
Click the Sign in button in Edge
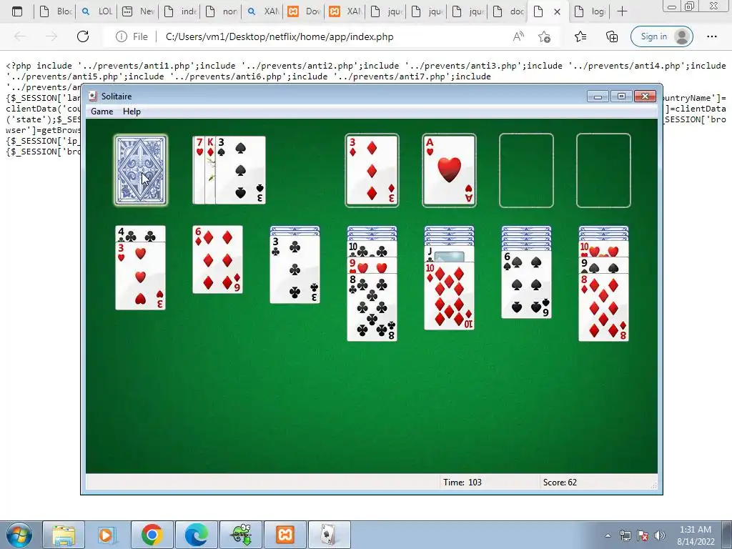click(661, 36)
